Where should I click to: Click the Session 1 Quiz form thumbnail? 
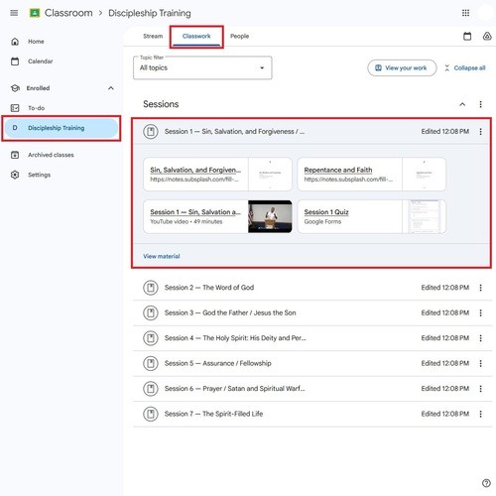coord(424,216)
